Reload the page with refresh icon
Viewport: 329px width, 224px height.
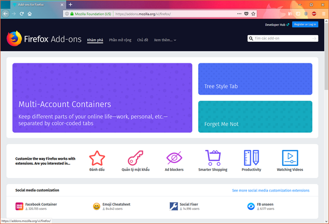pyautogui.click(x=22, y=14)
